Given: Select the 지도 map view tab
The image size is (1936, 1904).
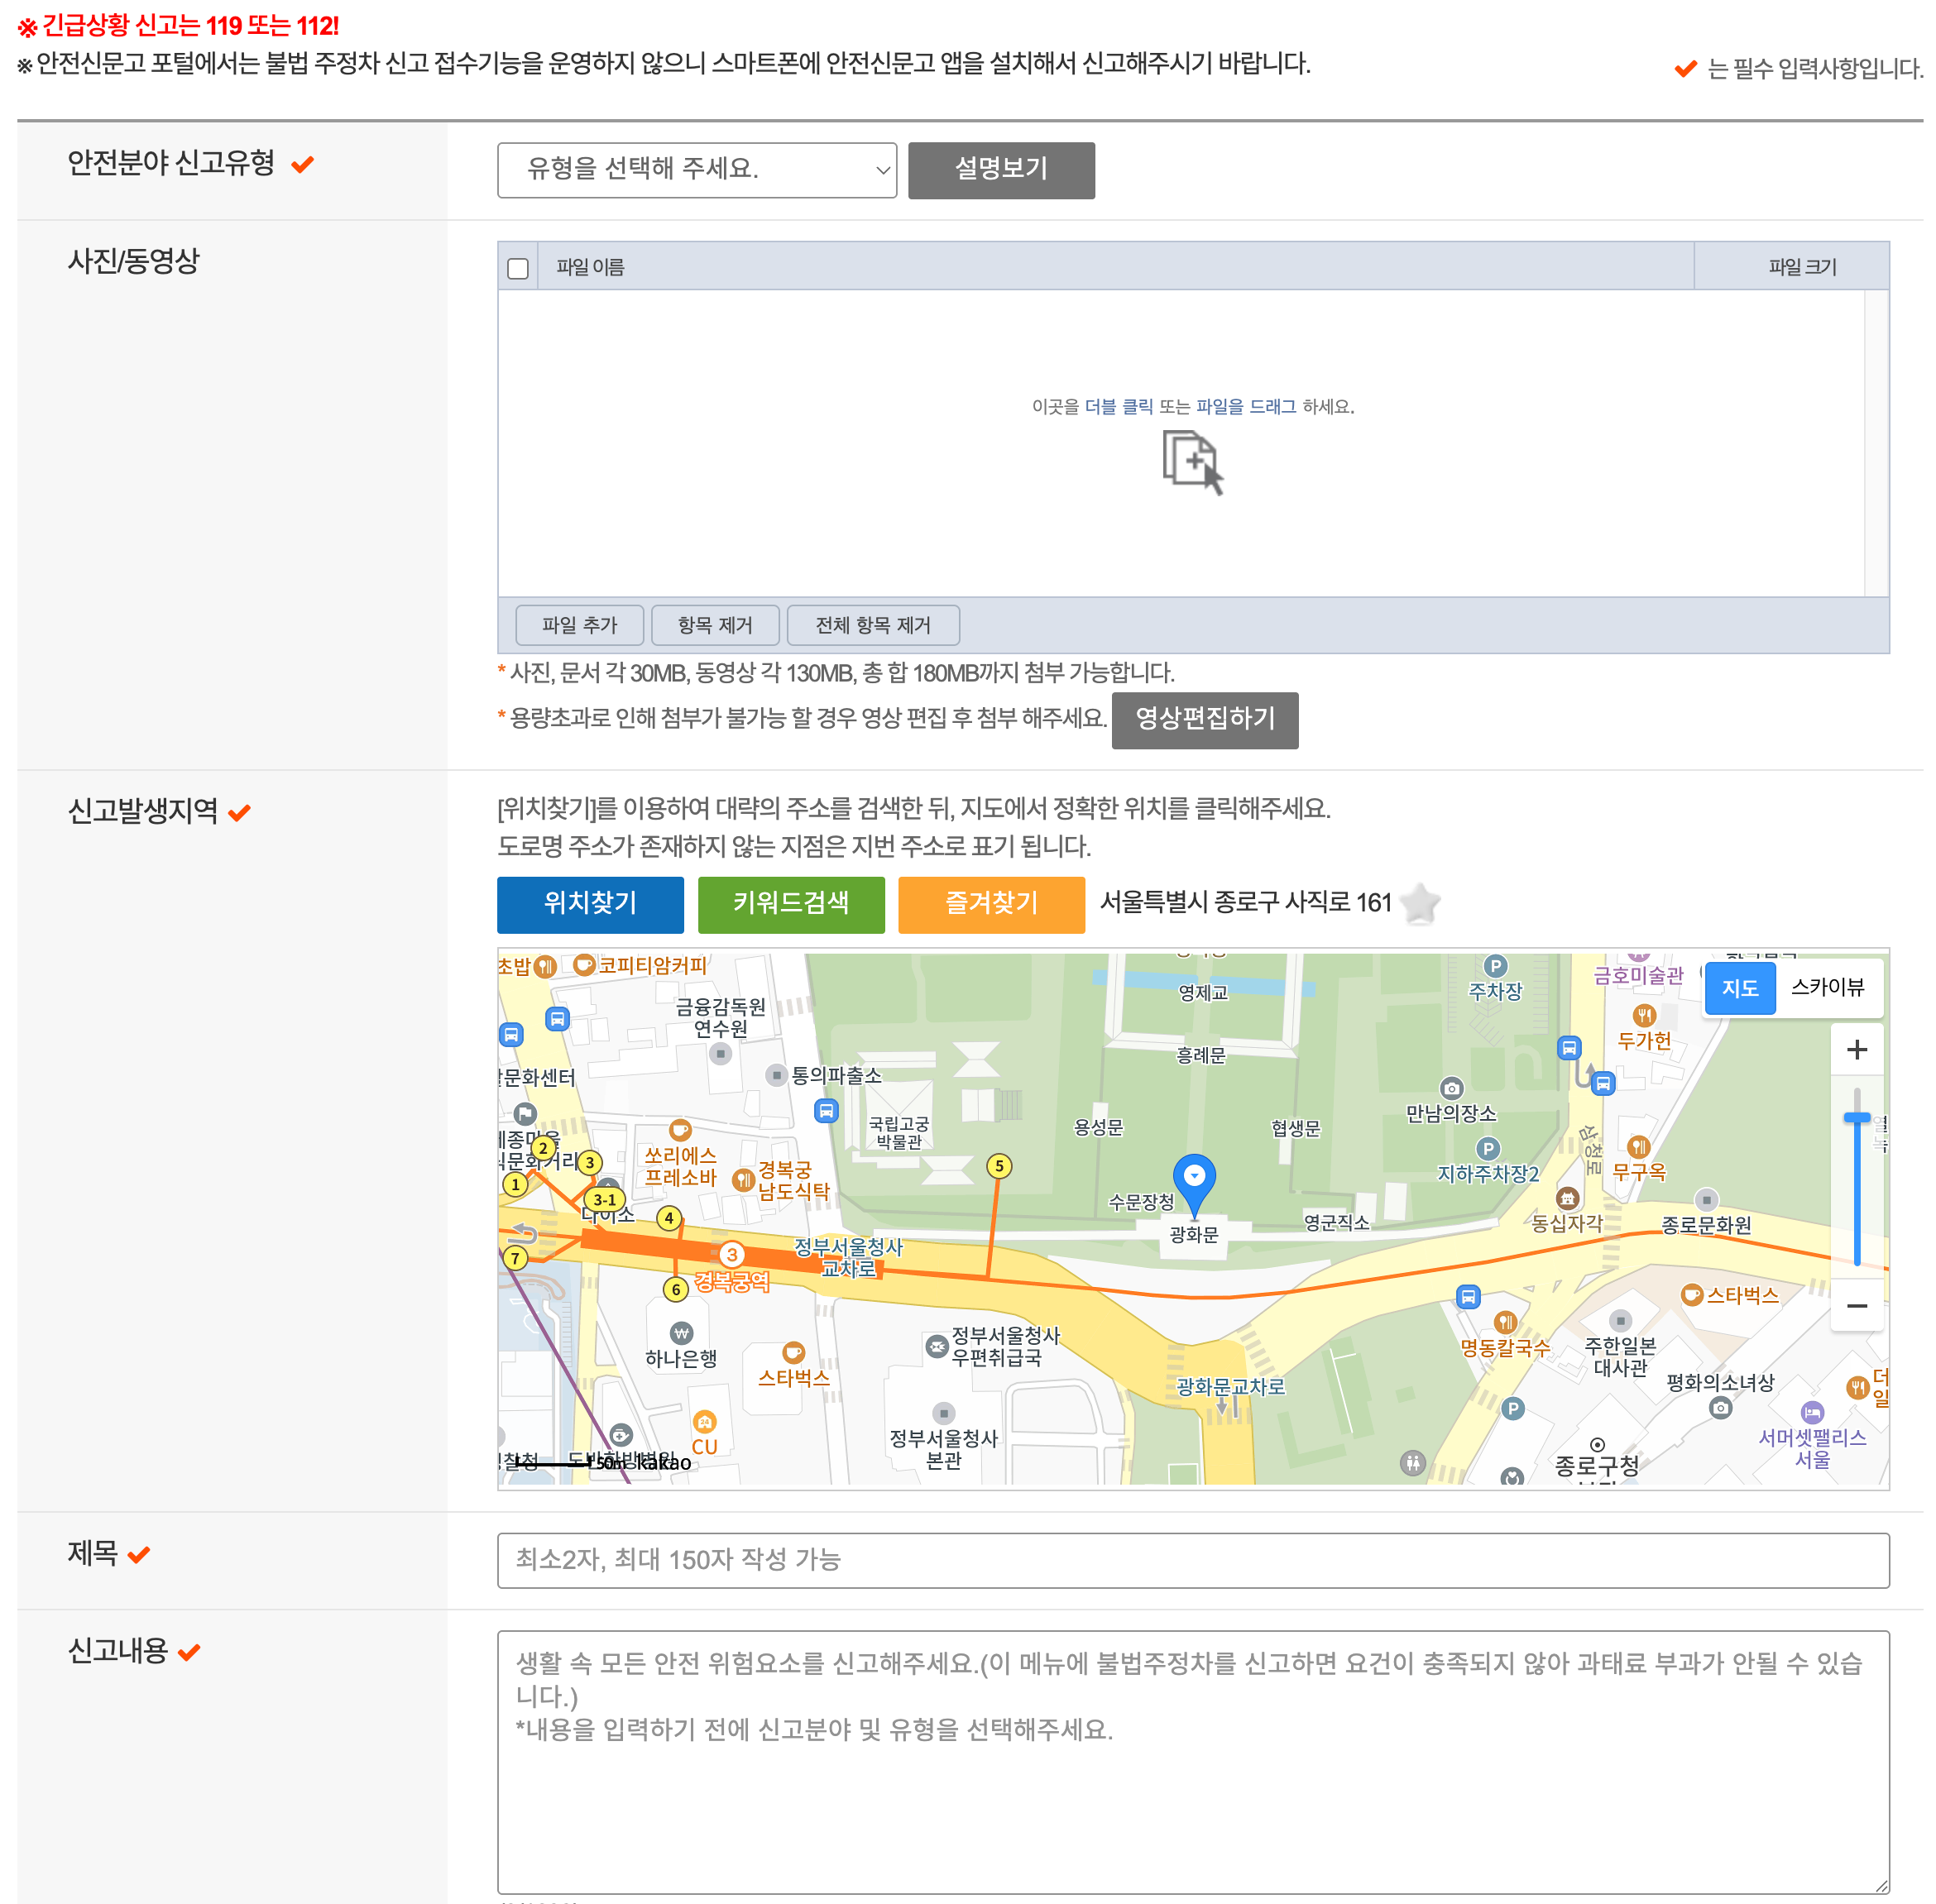Looking at the screenshot, I should (1739, 988).
